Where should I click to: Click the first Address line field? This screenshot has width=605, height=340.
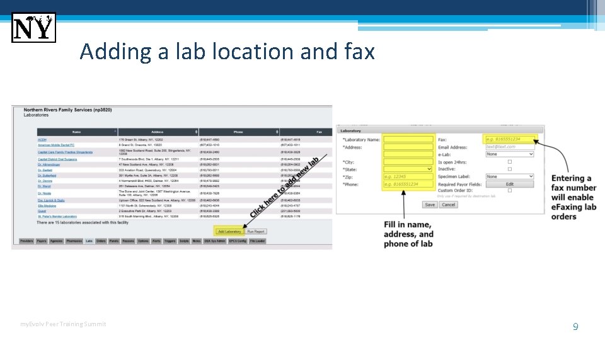point(408,147)
